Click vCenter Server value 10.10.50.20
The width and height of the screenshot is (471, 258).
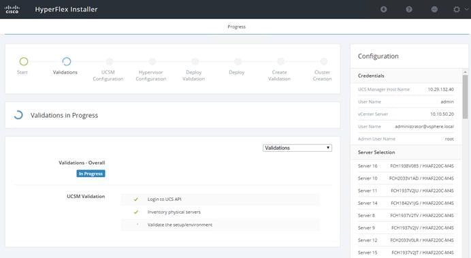tap(442, 114)
